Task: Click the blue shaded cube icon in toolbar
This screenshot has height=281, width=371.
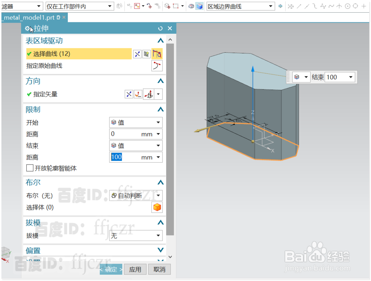Action: [200, 6]
